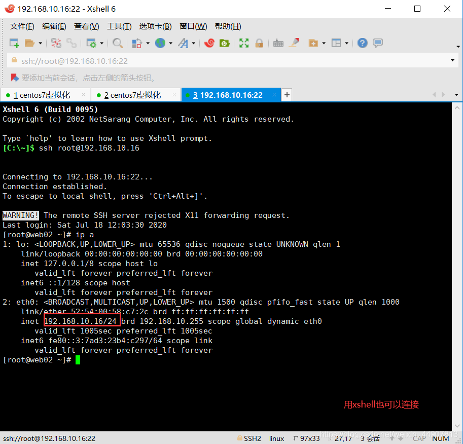Click the color scheme icon
The height and width of the screenshot is (444, 463).
point(137,43)
